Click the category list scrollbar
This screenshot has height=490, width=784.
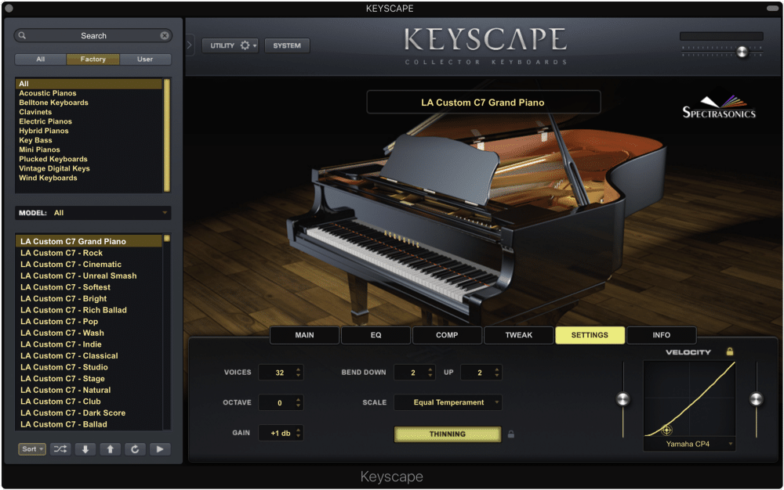coord(167,135)
